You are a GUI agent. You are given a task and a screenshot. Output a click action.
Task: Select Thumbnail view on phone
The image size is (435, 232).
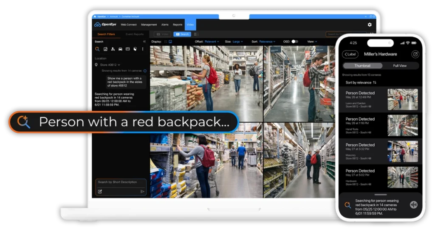[x=362, y=66]
